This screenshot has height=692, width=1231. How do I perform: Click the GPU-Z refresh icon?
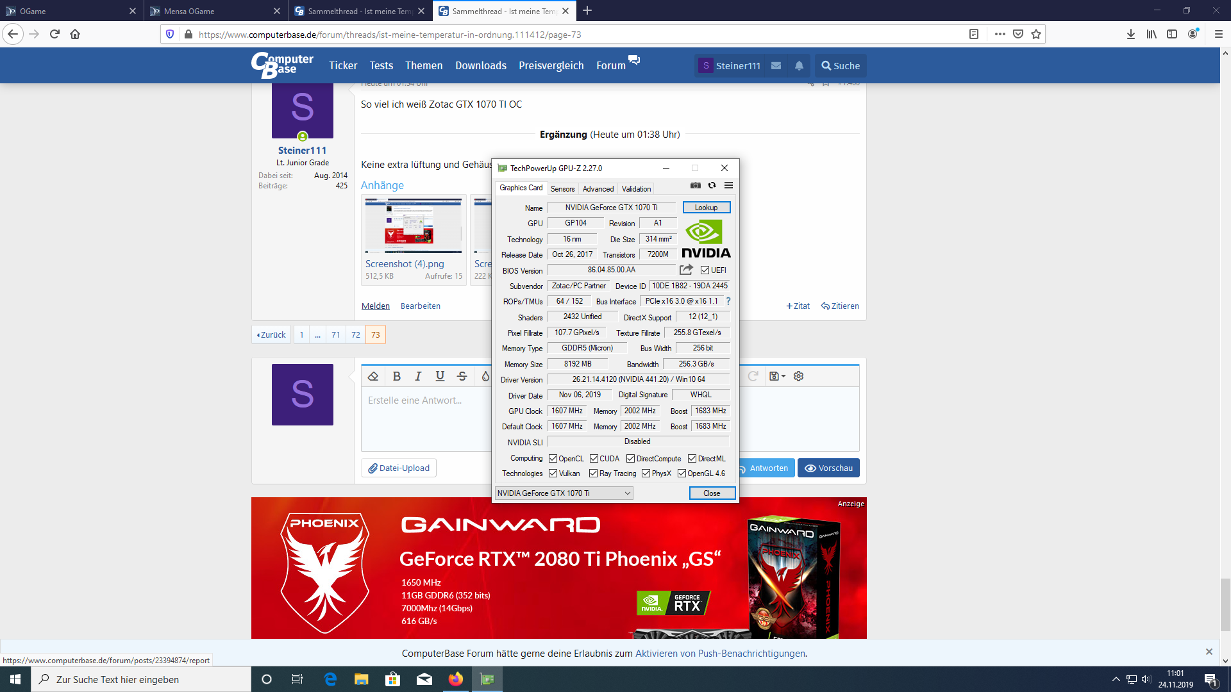click(x=712, y=185)
